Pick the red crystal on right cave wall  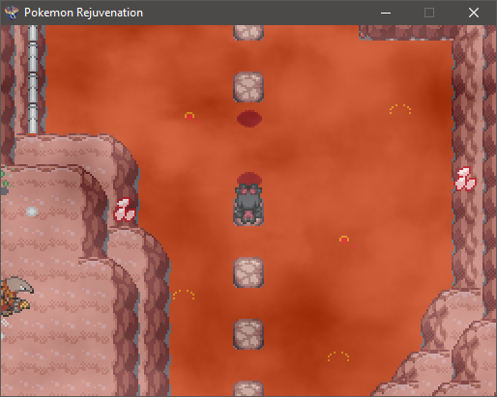pyautogui.click(x=465, y=179)
